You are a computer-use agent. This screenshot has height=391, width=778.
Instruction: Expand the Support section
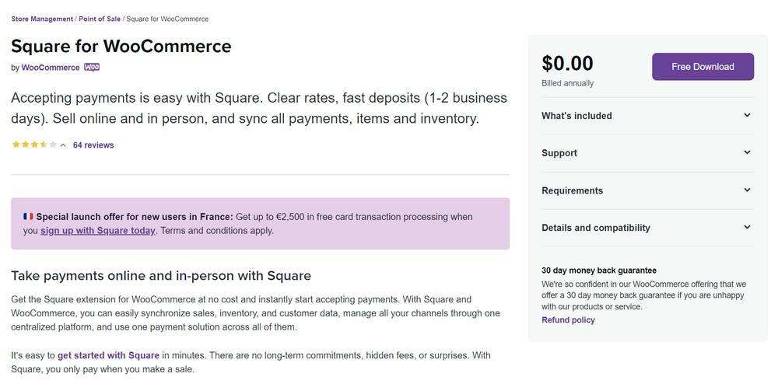coord(747,153)
